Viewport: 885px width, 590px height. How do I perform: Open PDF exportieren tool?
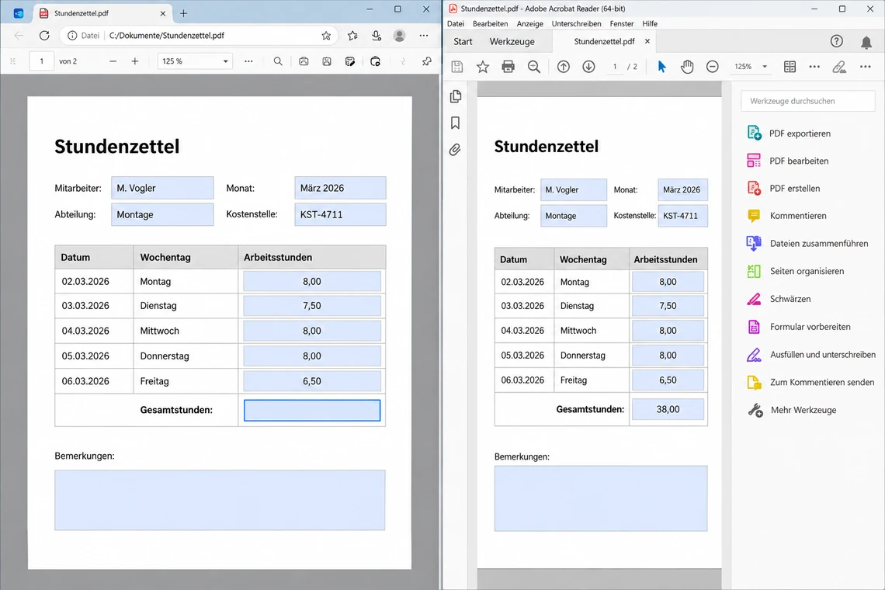(x=789, y=134)
